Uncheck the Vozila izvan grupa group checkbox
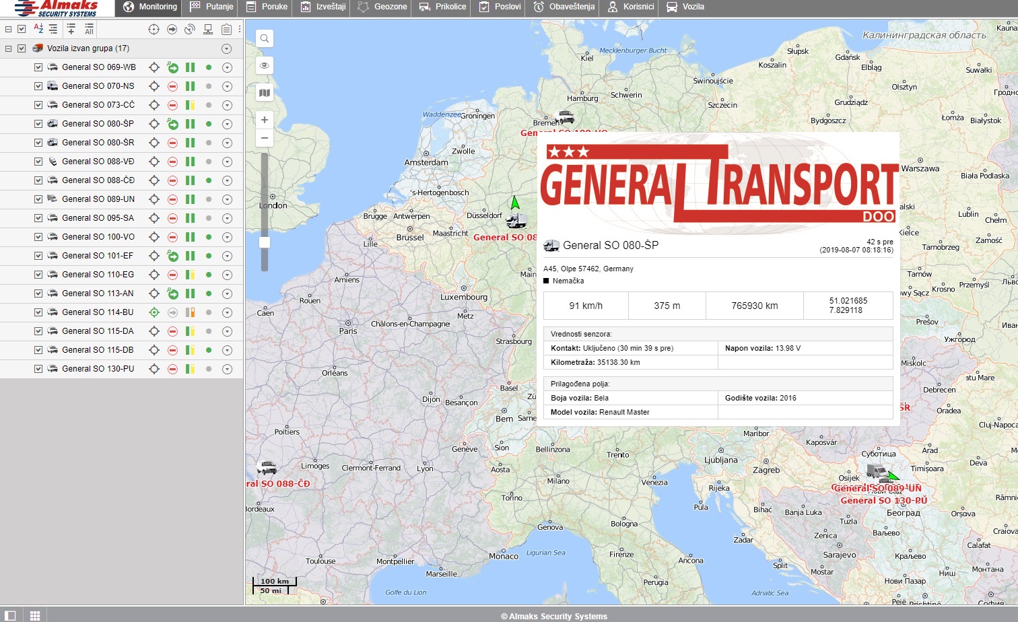 point(22,48)
